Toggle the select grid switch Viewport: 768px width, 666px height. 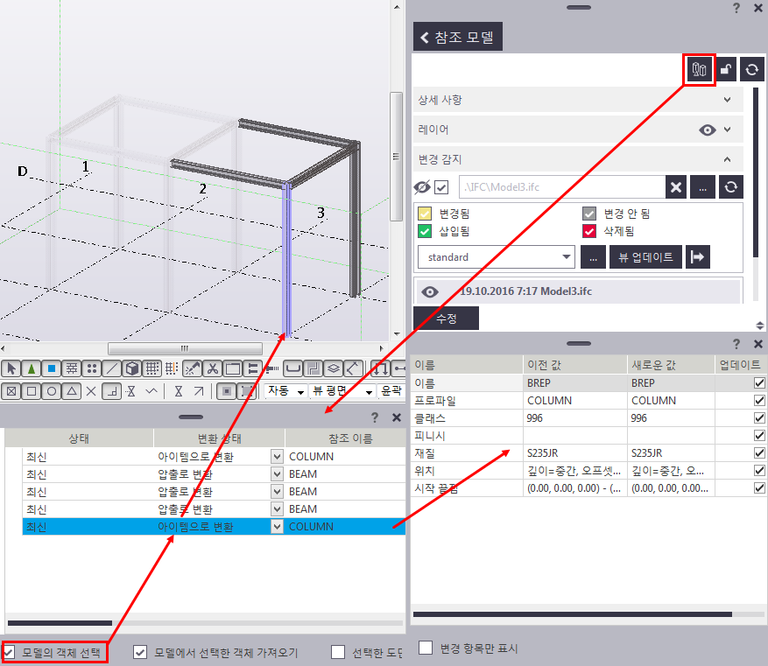point(151,368)
